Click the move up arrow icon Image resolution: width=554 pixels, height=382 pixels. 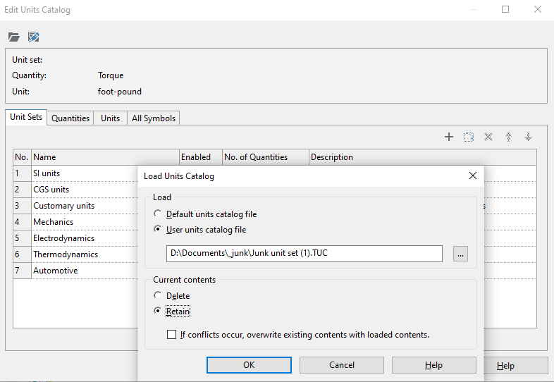point(508,137)
